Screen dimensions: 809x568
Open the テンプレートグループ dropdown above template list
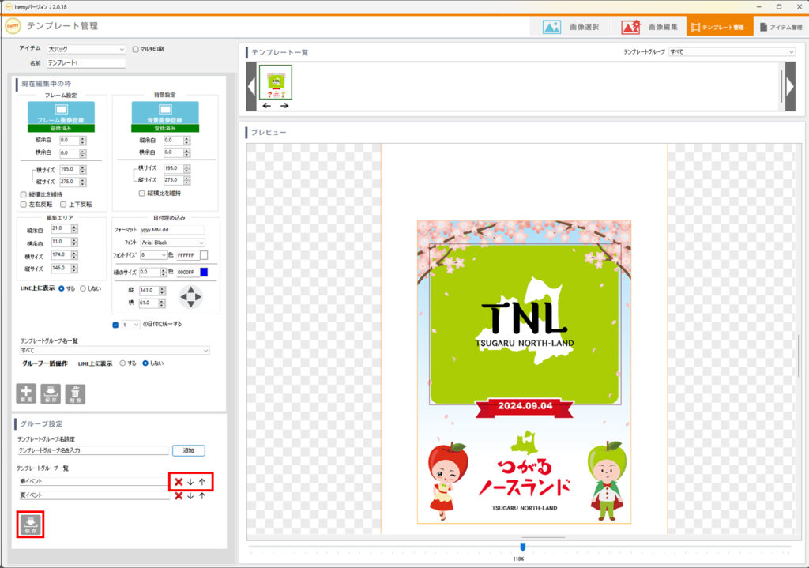[731, 51]
